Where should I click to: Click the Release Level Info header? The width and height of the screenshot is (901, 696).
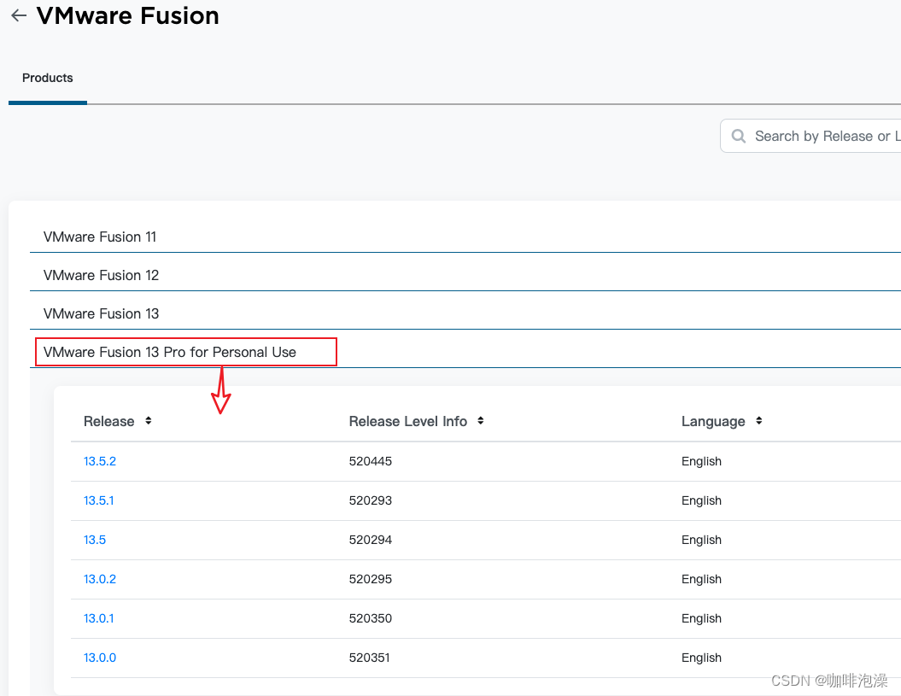click(x=408, y=421)
